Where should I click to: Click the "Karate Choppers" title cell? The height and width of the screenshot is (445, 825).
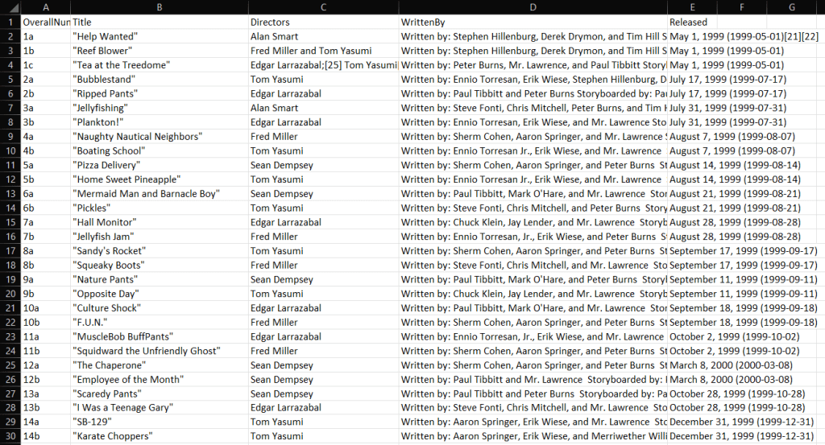(x=160, y=436)
